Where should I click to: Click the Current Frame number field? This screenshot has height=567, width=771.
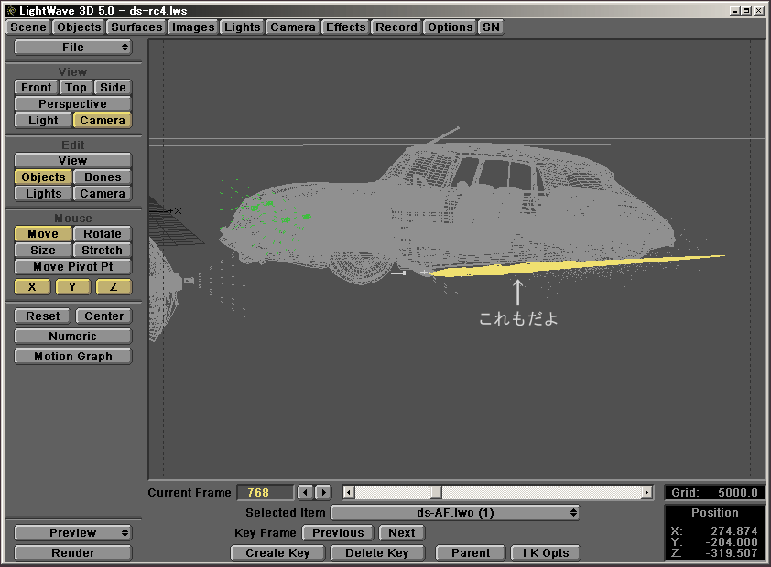point(266,493)
